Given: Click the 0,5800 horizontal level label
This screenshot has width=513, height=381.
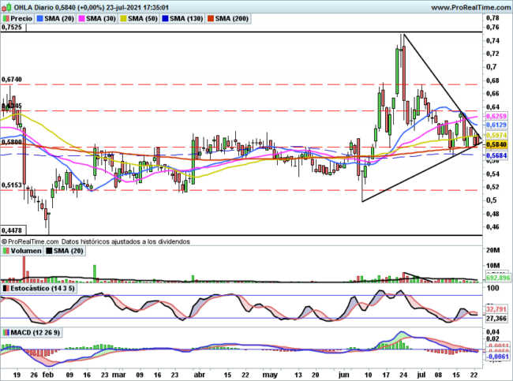Looking at the screenshot, I should pyautogui.click(x=12, y=142).
